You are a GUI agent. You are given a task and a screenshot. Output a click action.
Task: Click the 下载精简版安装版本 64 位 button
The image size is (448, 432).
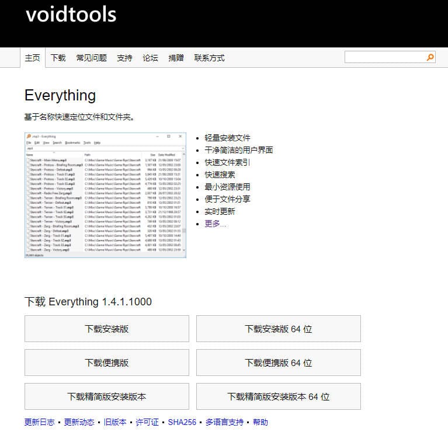click(279, 396)
